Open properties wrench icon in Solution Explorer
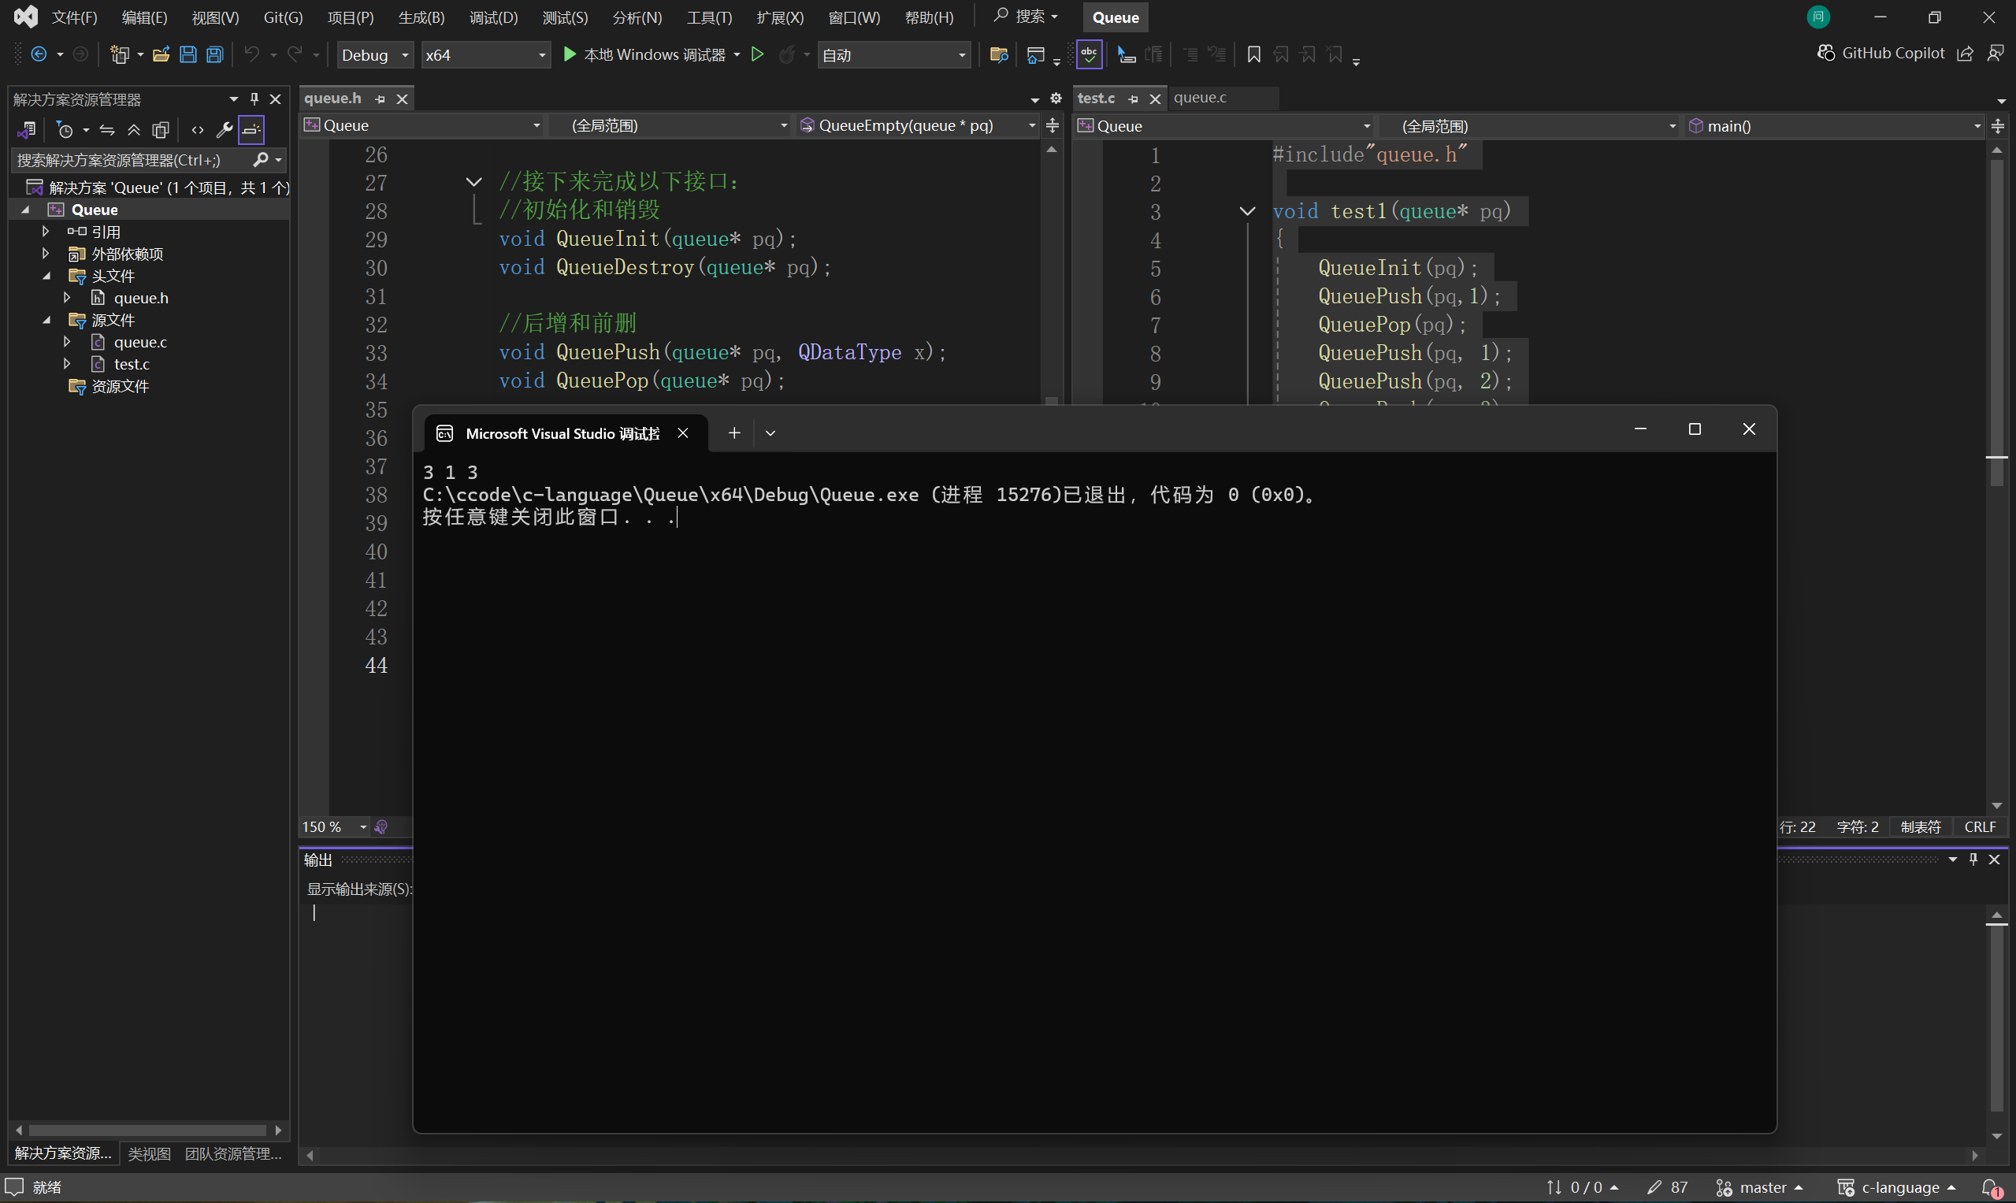 pyautogui.click(x=225, y=130)
